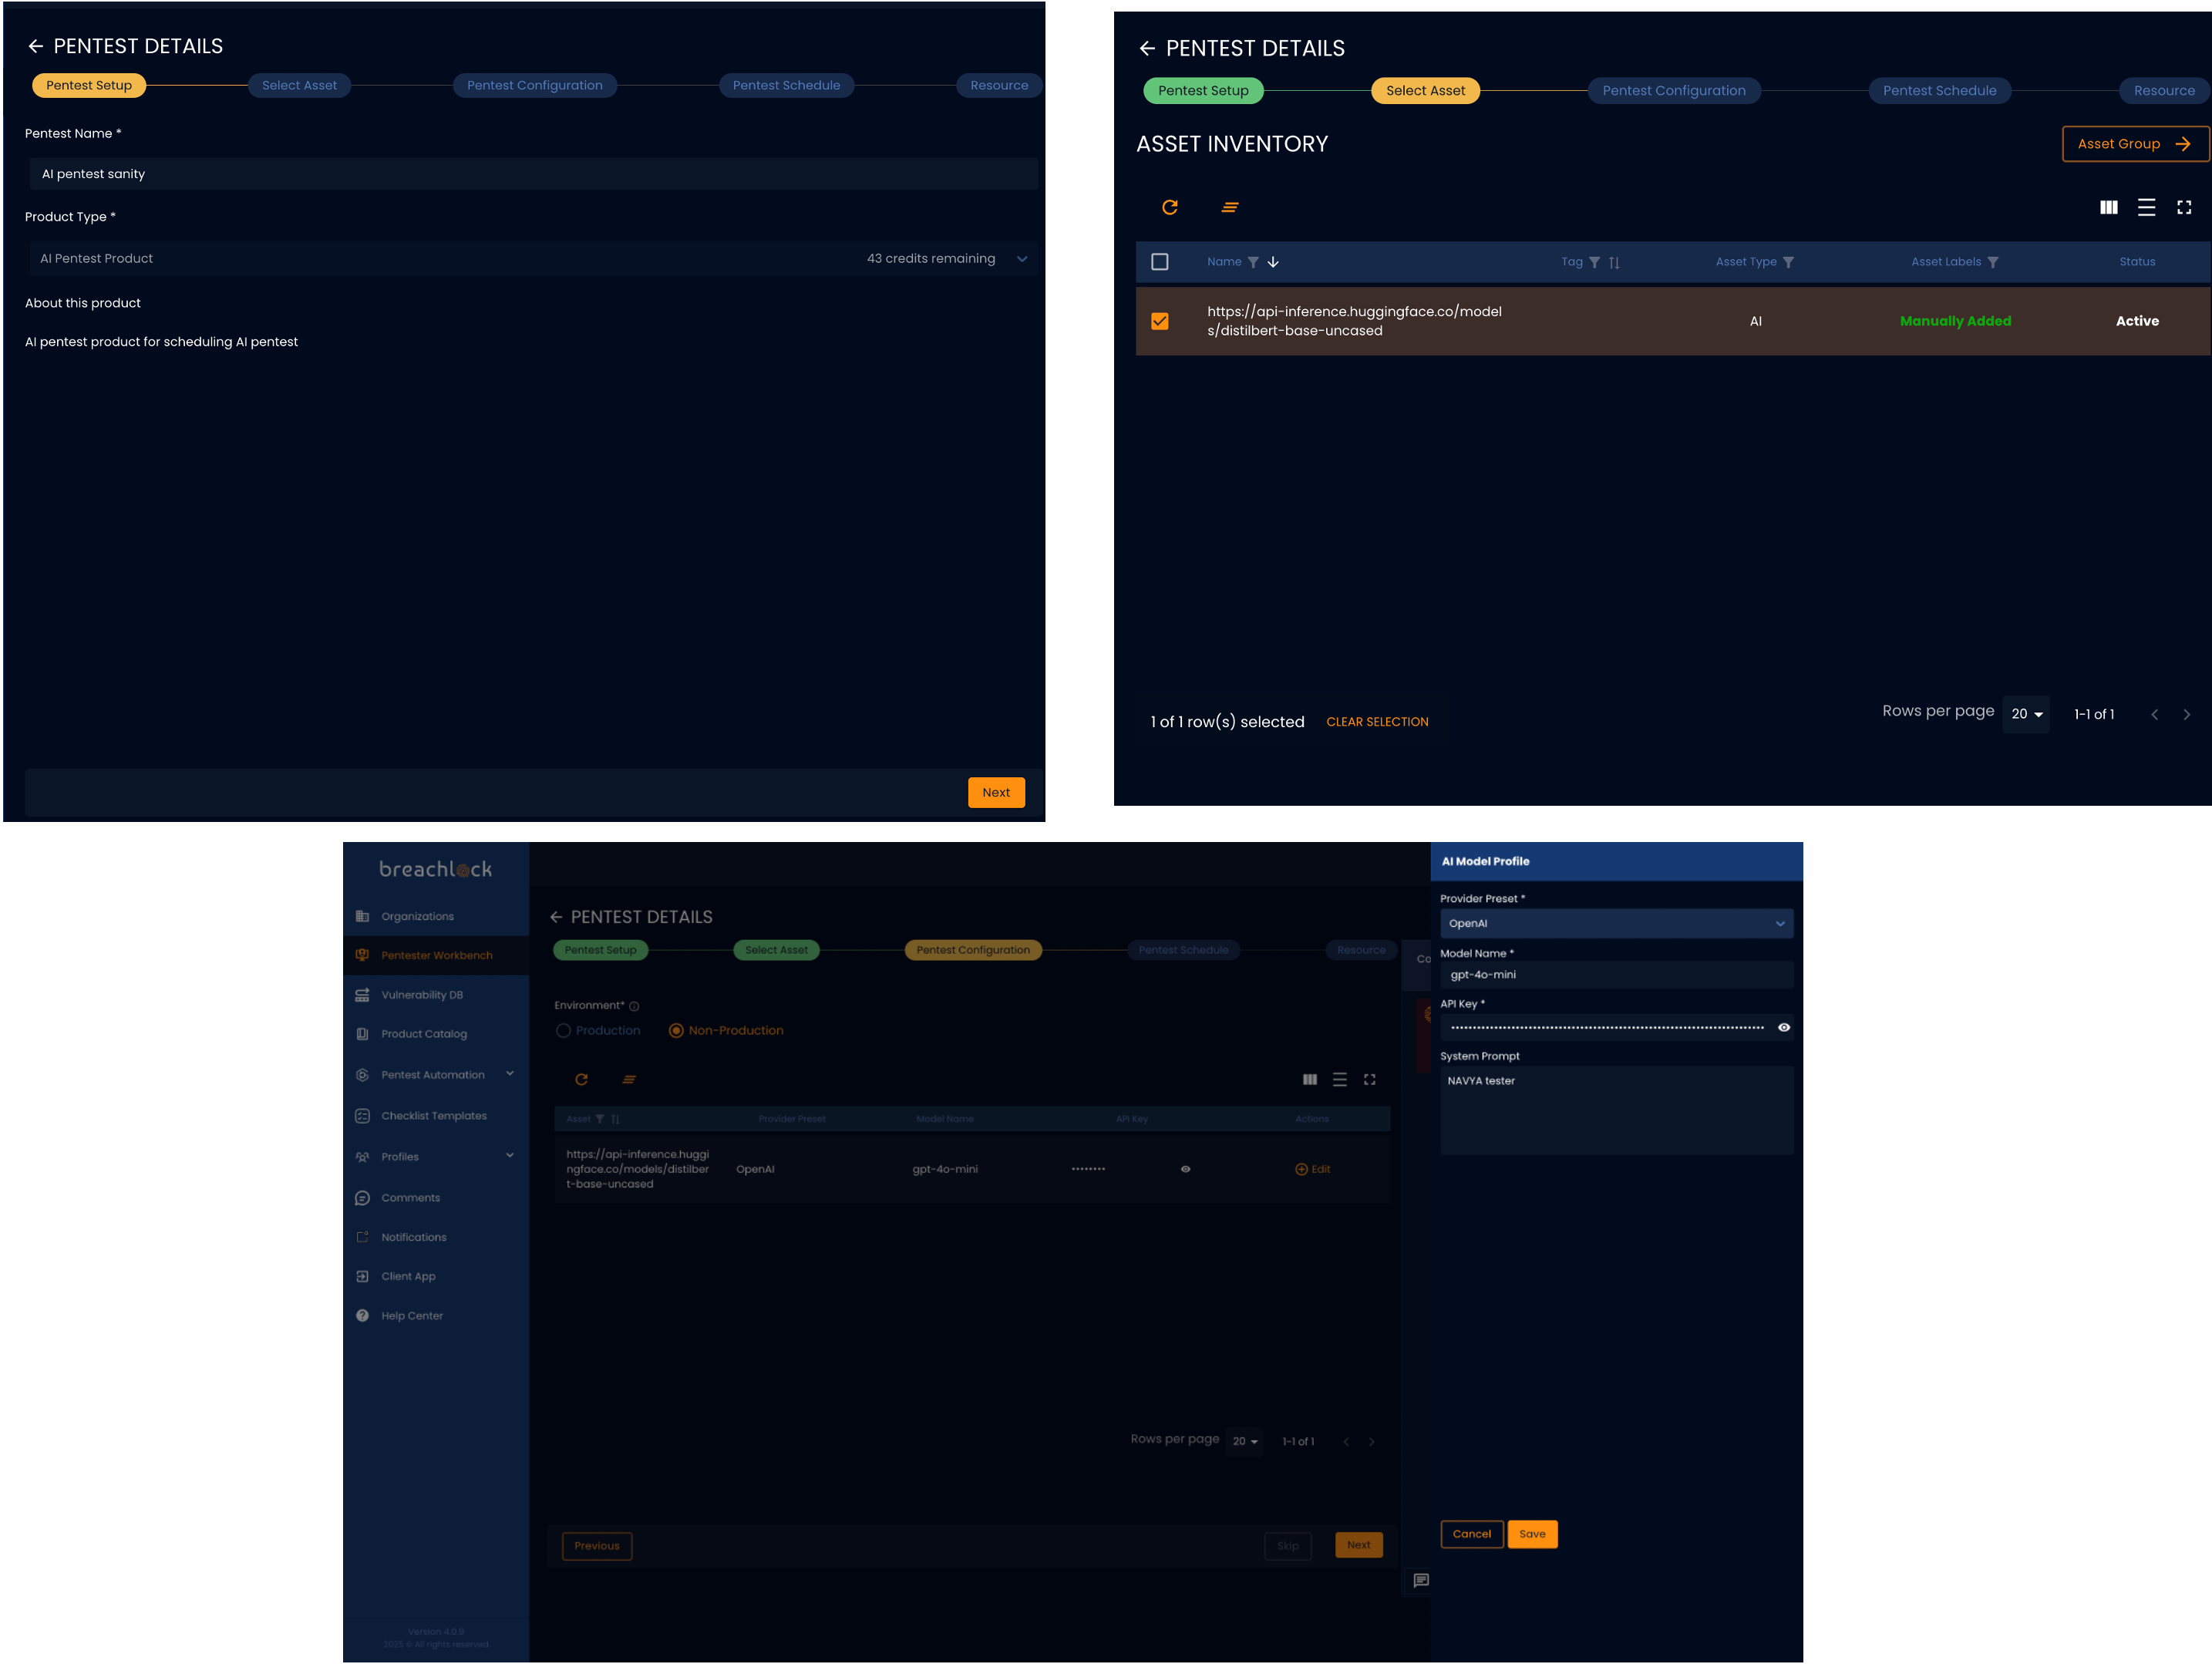
Task: Go to previous page in Asset Inventory
Action: tap(2154, 714)
